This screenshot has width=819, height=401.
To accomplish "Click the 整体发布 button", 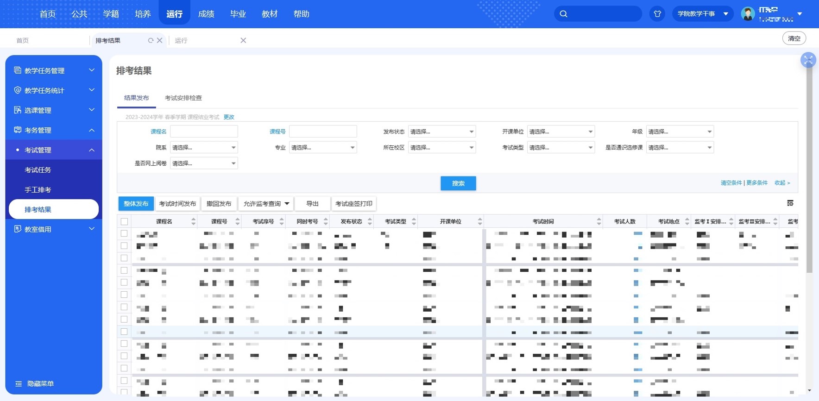I will tap(136, 204).
